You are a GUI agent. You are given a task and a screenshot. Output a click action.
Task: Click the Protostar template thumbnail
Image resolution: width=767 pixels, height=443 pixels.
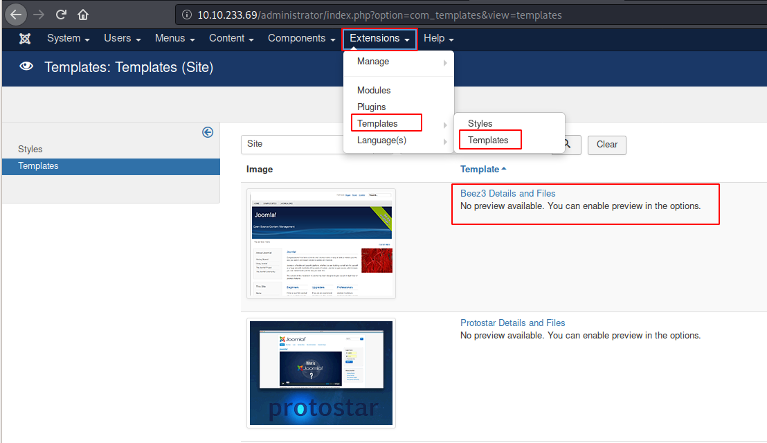coord(321,372)
